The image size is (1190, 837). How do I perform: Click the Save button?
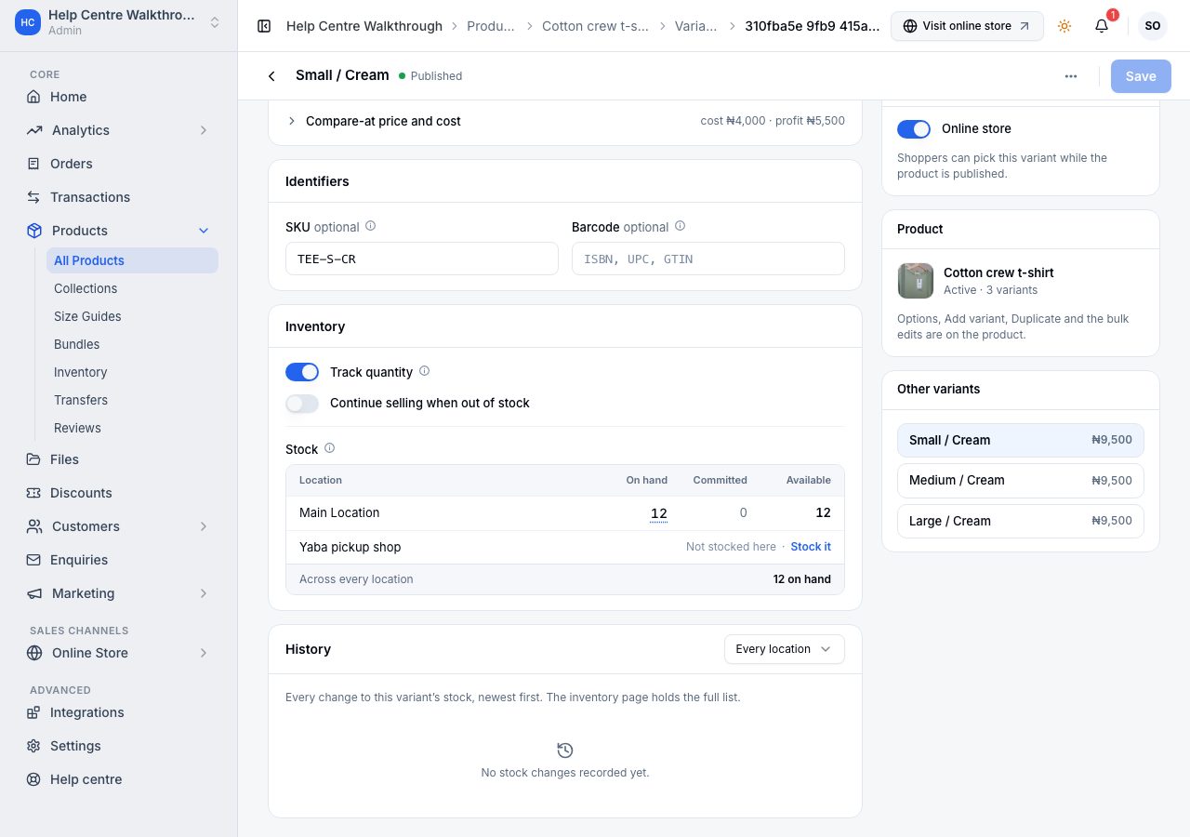(1141, 76)
